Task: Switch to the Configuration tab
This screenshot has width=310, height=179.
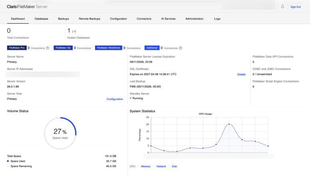Action: [x=118, y=19]
